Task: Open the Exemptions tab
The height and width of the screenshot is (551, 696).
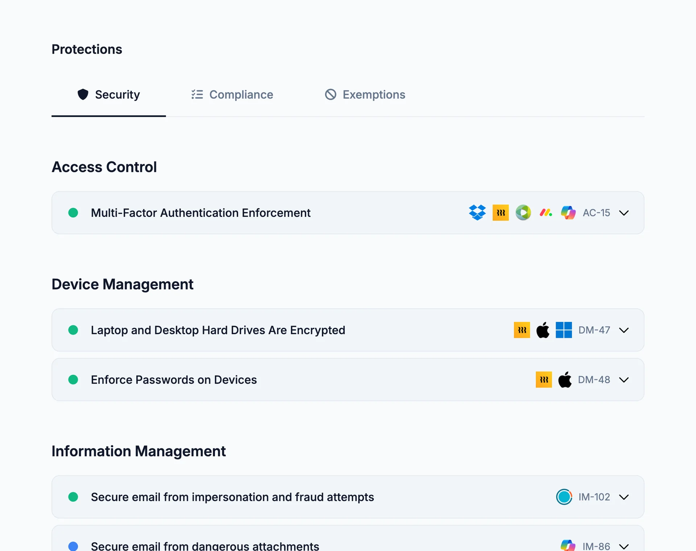Action: (365, 95)
